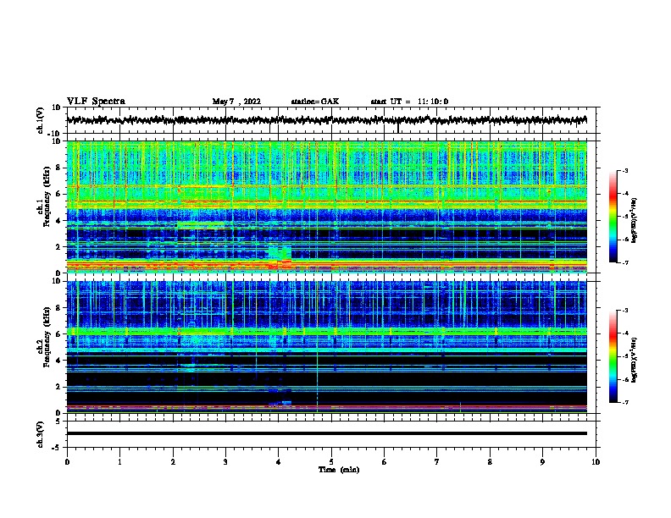Click the "VLF Spectra" plot title
The height and width of the screenshot is (518, 671).
pos(96,102)
